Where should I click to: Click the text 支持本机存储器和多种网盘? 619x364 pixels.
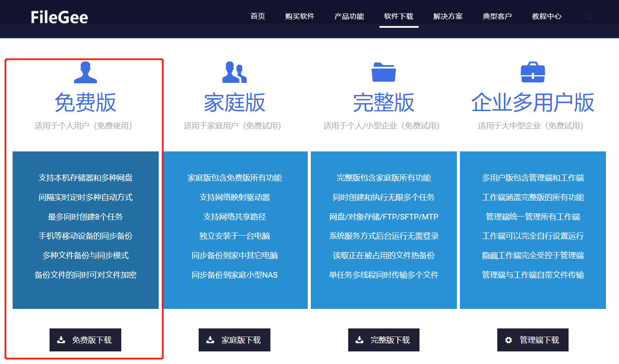(86, 178)
